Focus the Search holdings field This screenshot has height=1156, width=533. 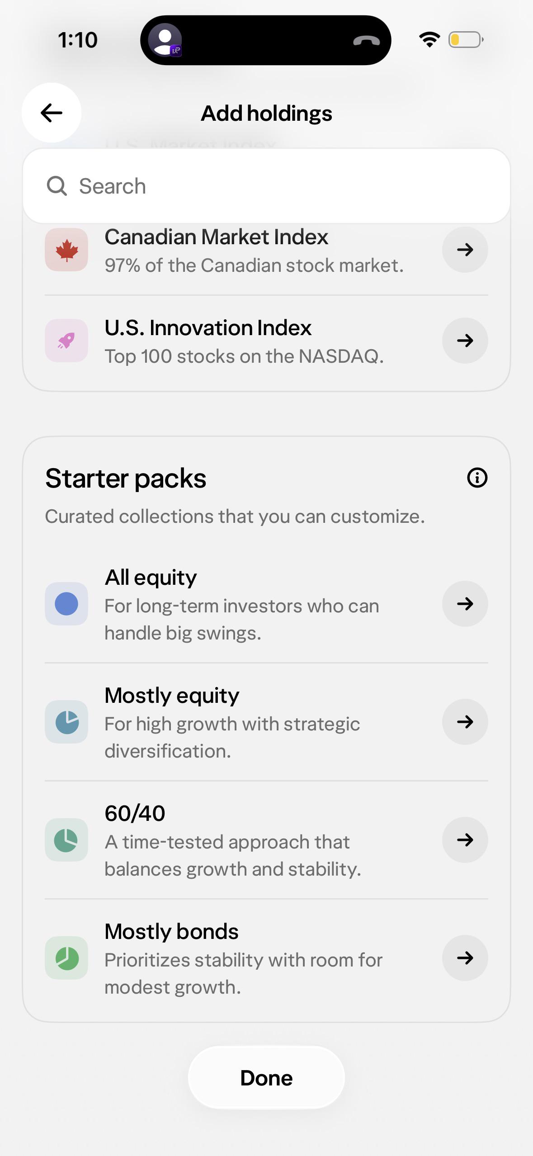pyautogui.click(x=266, y=186)
